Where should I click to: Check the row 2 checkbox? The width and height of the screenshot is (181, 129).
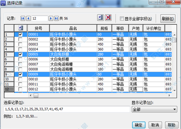(x=21, y=40)
